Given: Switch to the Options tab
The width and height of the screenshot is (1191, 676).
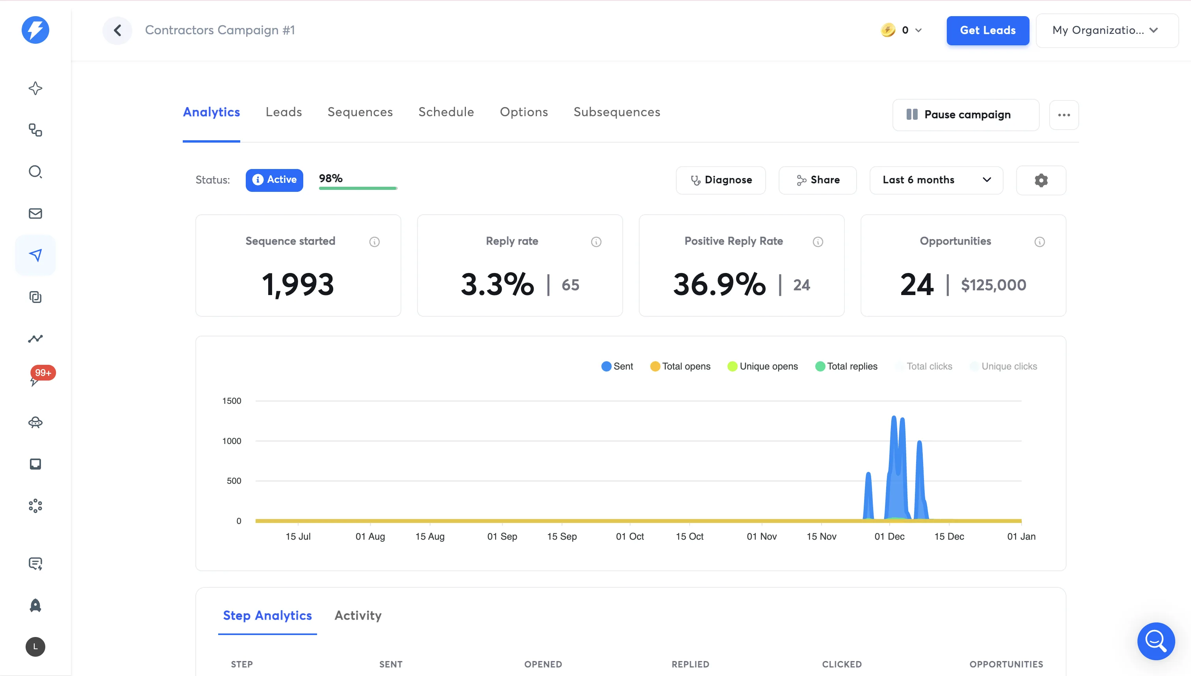Looking at the screenshot, I should [x=523, y=112].
